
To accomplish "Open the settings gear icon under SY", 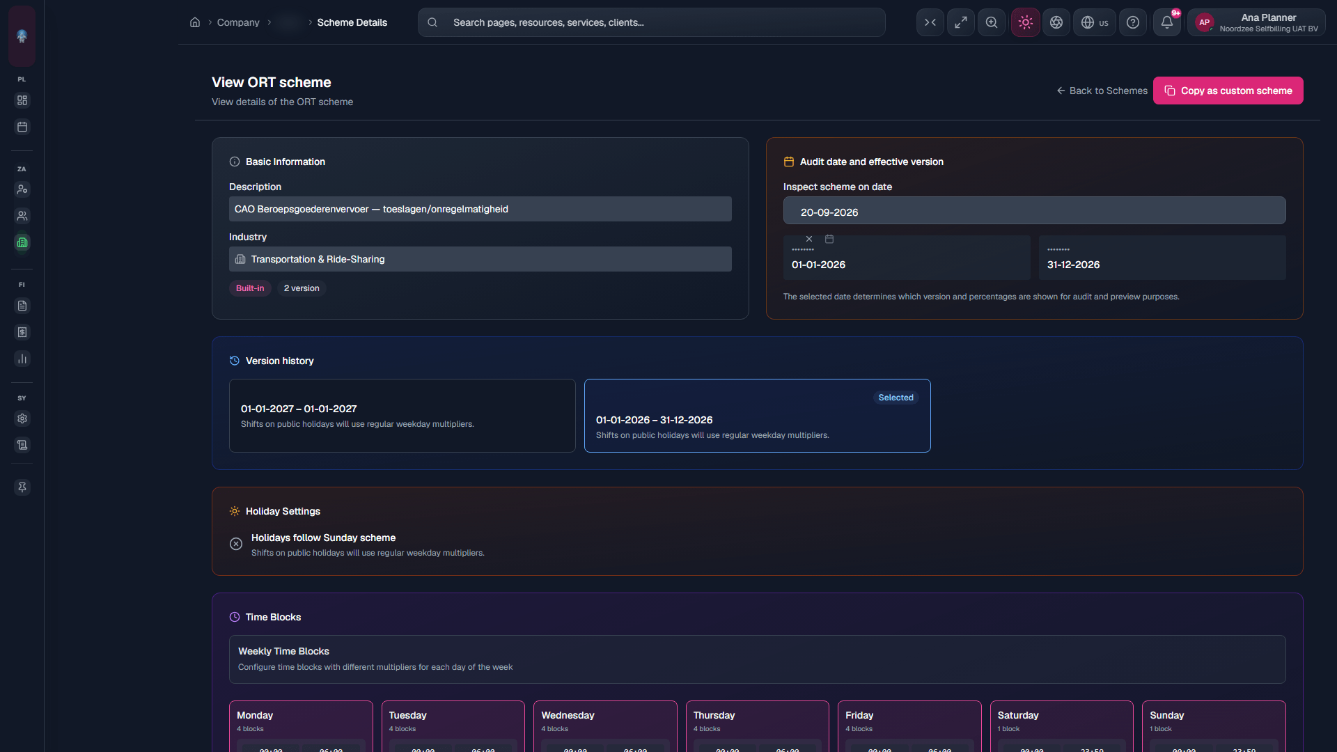I will (x=22, y=418).
